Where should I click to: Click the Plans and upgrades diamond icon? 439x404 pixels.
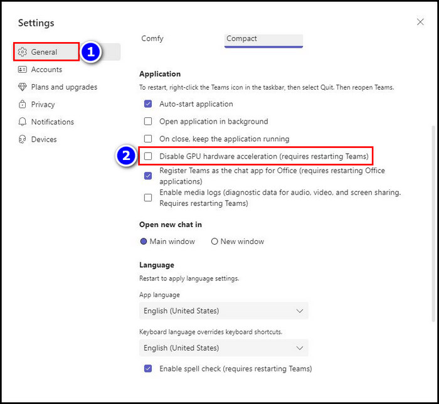point(23,87)
